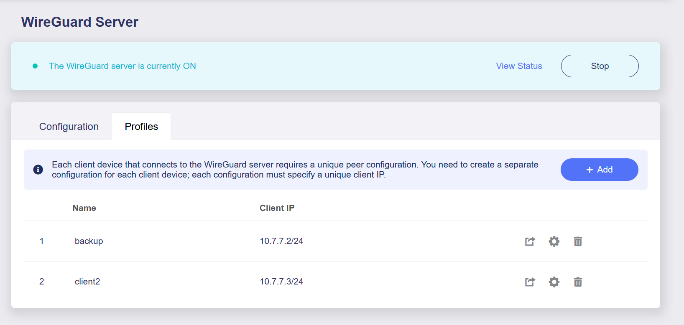Click the Client IP column header

(x=277, y=208)
